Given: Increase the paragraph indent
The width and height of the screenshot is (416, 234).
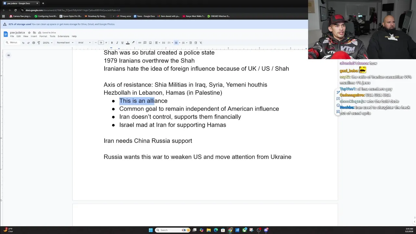Looking at the screenshot, I should 196,43.
